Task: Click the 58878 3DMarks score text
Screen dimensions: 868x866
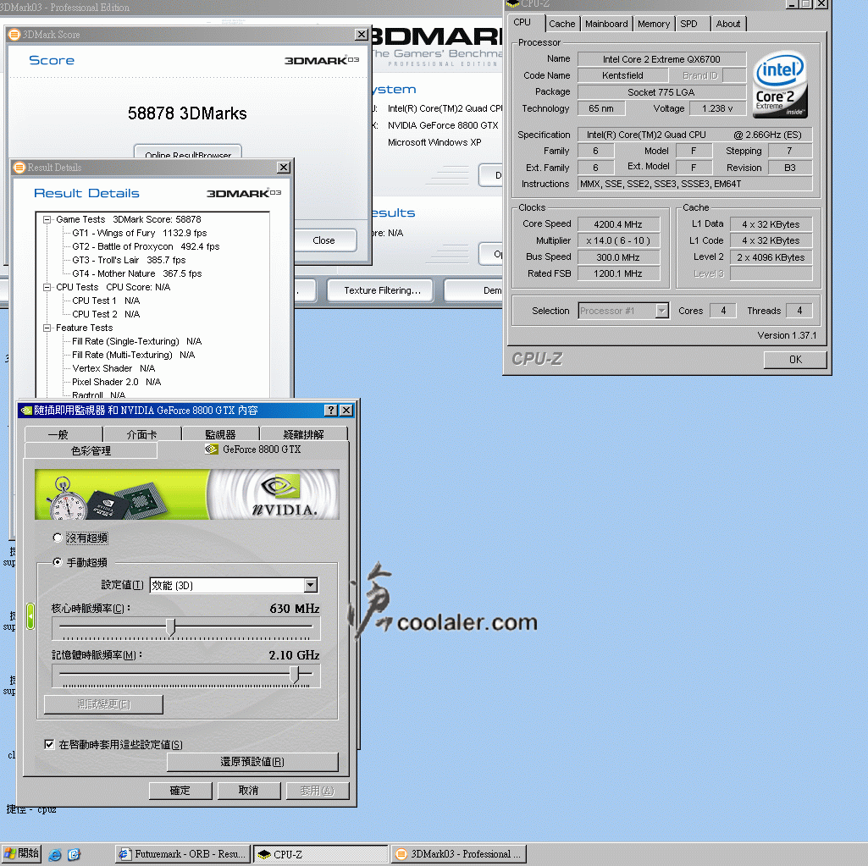Action: [187, 113]
